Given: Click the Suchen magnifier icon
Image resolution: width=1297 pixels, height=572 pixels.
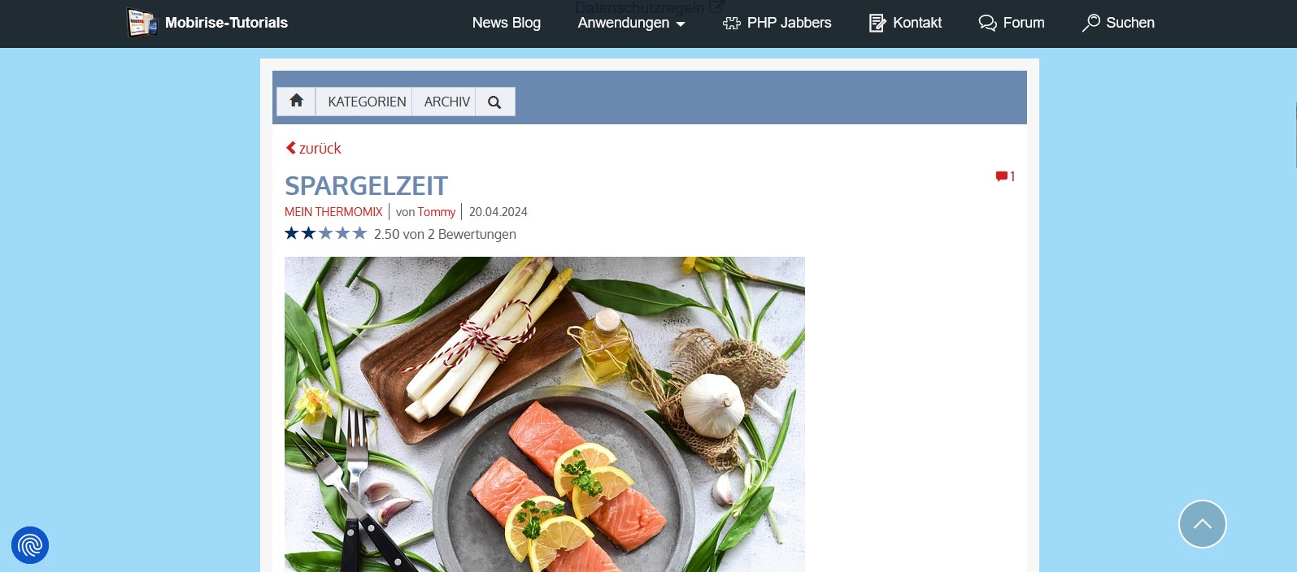Looking at the screenshot, I should pyautogui.click(x=1090, y=23).
